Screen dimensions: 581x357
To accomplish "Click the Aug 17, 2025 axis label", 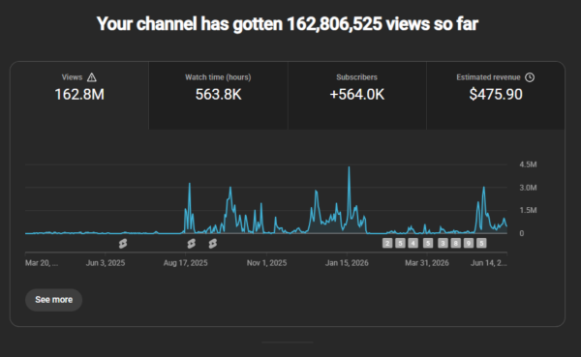I will pos(186,263).
